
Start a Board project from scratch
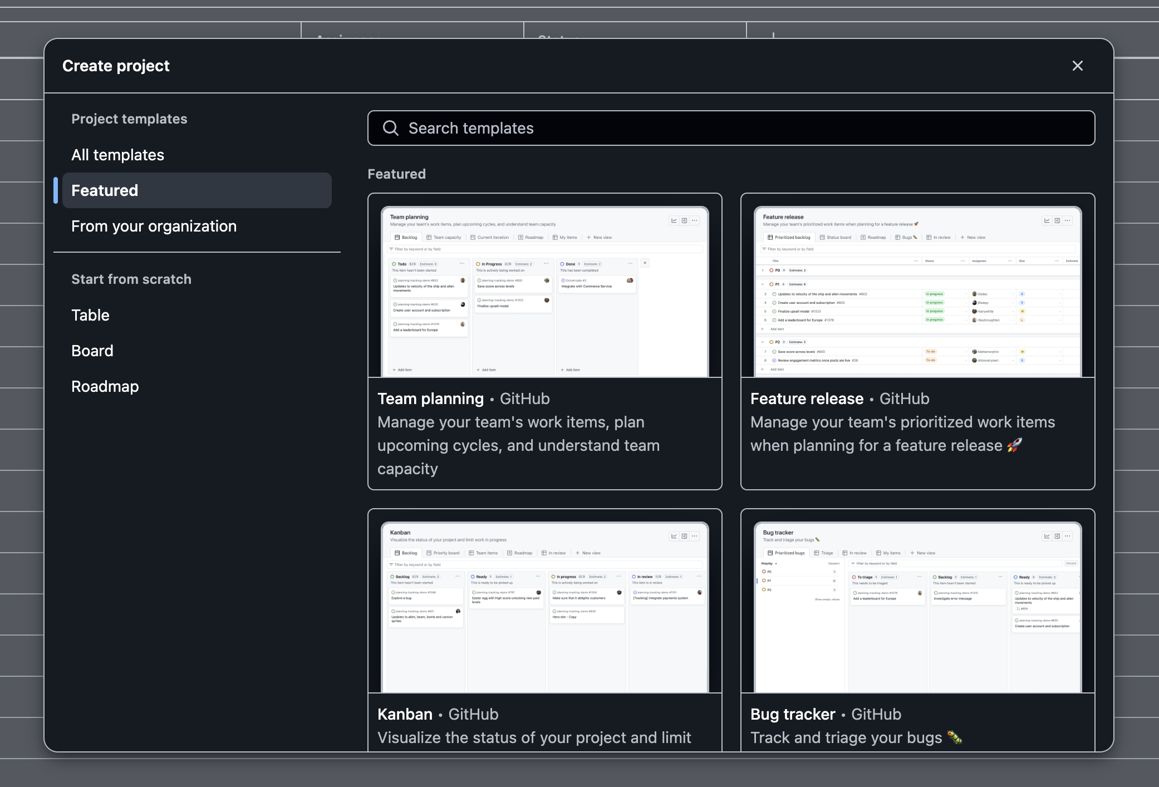tap(92, 351)
